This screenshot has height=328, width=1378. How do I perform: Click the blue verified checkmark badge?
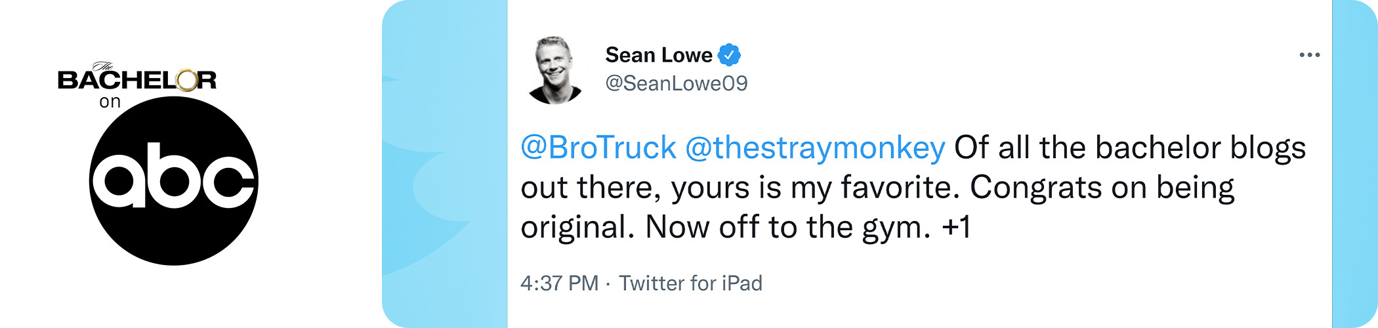pyautogui.click(x=729, y=55)
